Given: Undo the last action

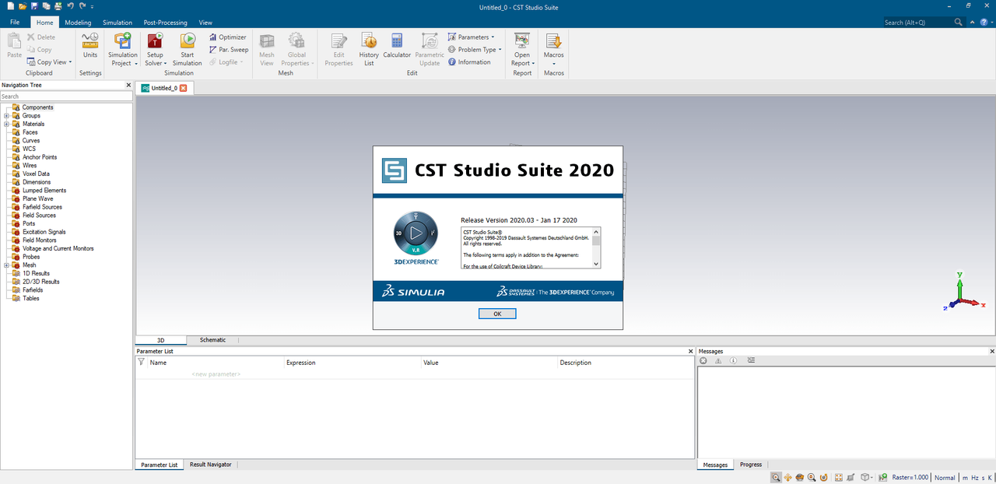Looking at the screenshot, I should (x=70, y=6).
